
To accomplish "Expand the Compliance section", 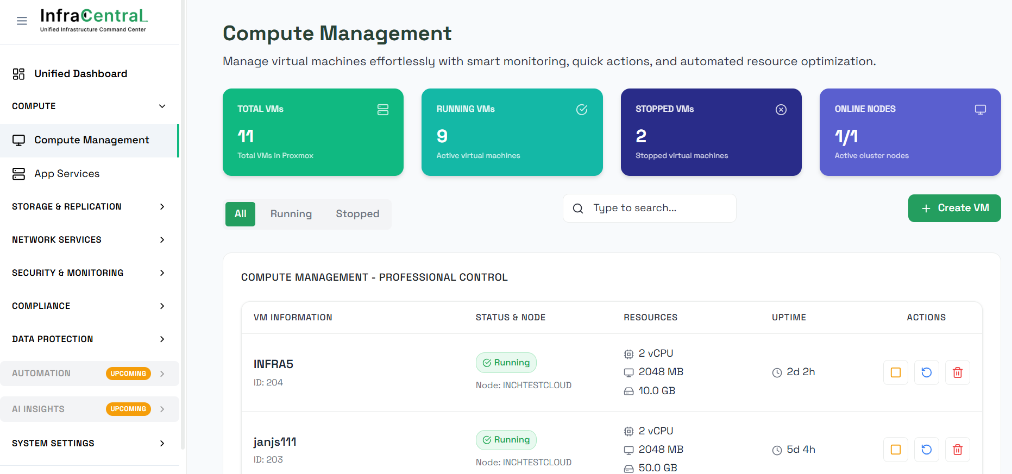I will tap(162, 306).
